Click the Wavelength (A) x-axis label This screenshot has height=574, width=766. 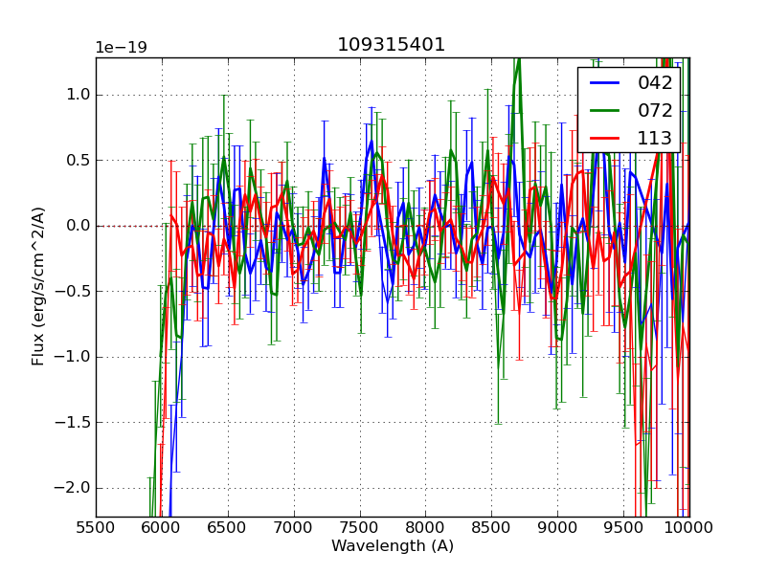pos(393,546)
